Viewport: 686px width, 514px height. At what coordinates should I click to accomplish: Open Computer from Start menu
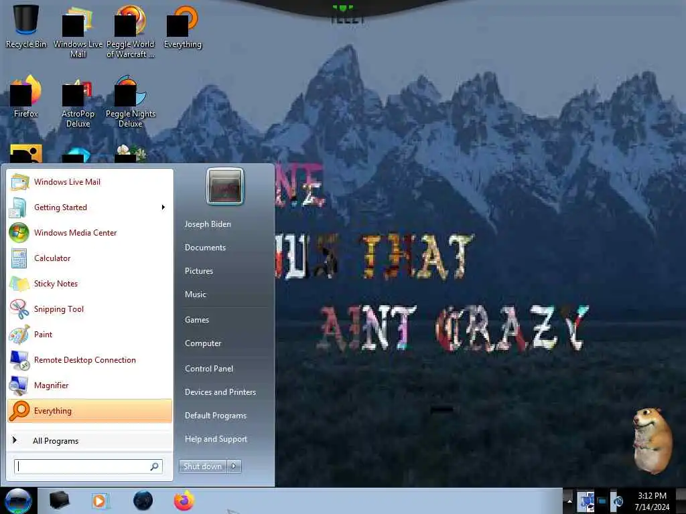pos(203,343)
